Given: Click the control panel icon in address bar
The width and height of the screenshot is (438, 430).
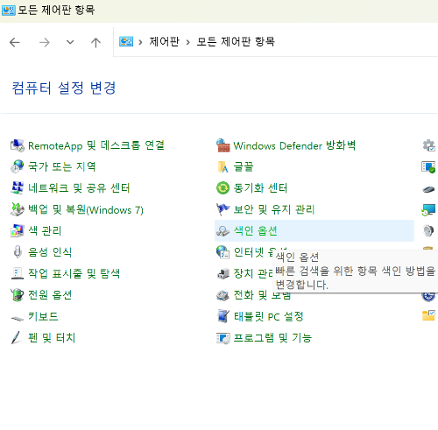Looking at the screenshot, I should (x=126, y=41).
